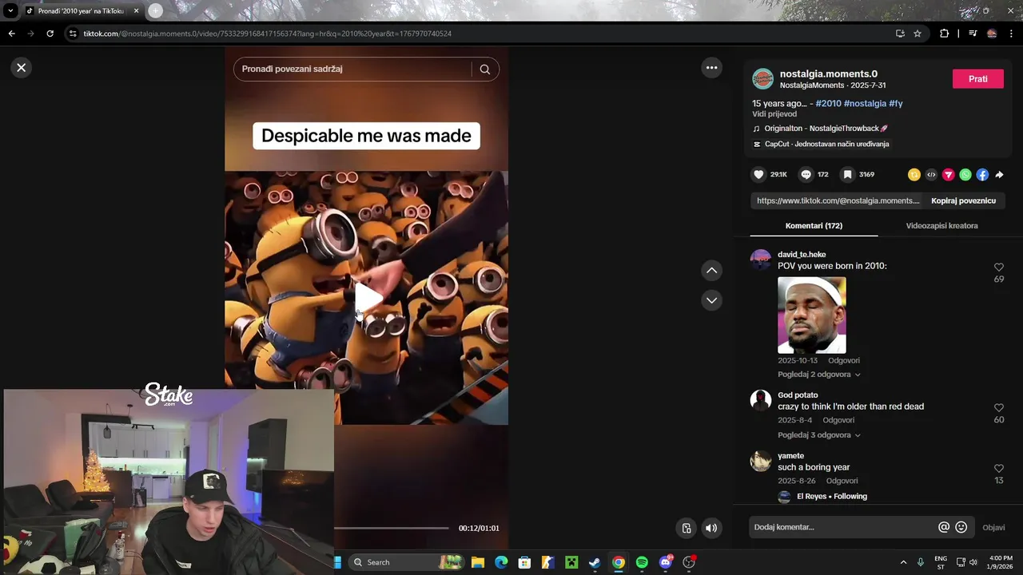Open the three-dot more options menu
The height and width of the screenshot is (575, 1023).
(x=711, y=68)
